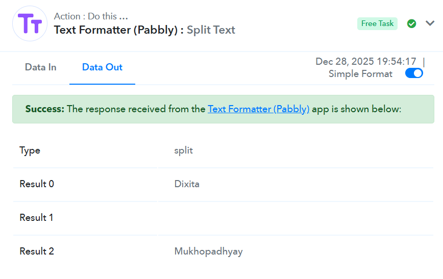Select the Data Out tab

tap(102, 67)
